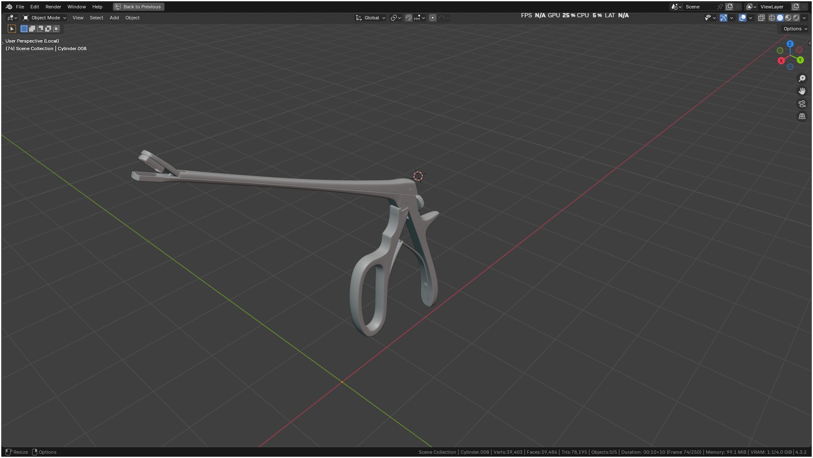Open the Render menu
The width and height of the screenshot is (813, 458).
(53, 7)
